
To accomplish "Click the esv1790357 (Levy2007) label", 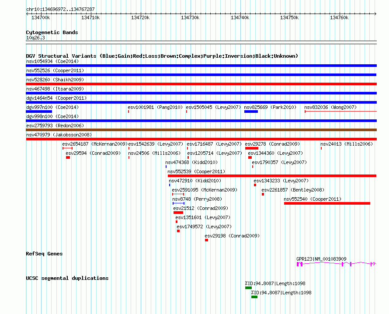I will (x=279, y=162).
